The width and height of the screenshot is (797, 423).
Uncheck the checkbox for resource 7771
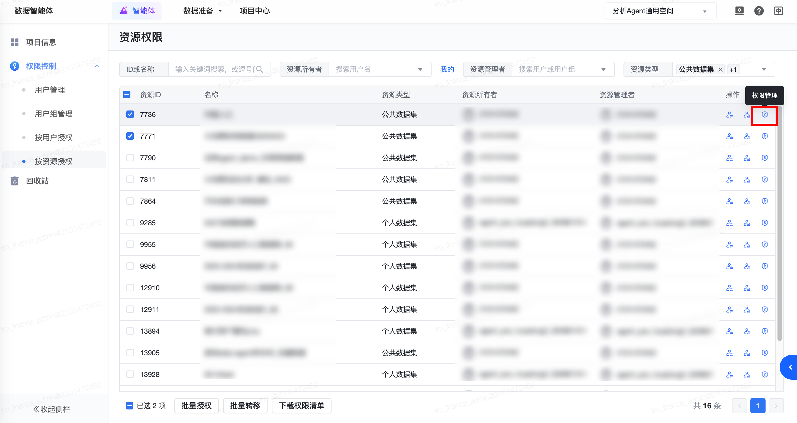point(130,136)
